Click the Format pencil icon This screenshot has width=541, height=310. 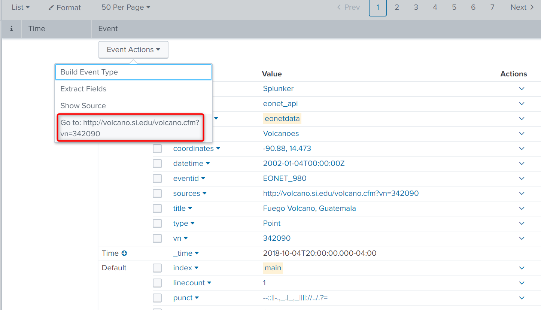[x=52, y=7]
